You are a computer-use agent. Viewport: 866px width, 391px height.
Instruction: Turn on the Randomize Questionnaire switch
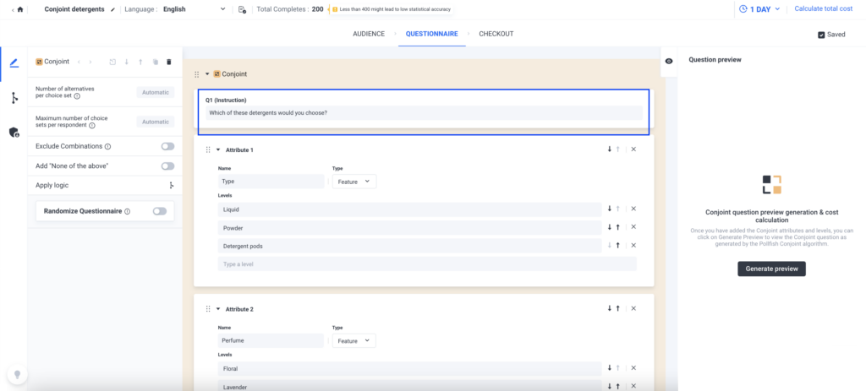point(160,210)
